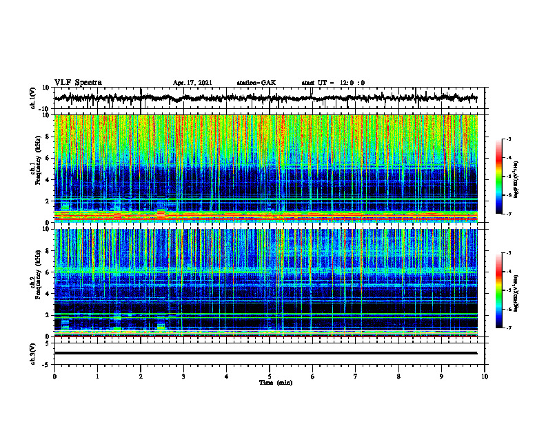
Task: Click the "-3" label on ch.2 colorbar
Action: pos(508,253)
